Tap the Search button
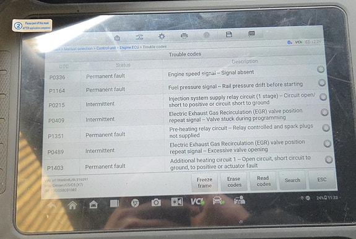Viewport: 356px width, 239px height. pyautogui.click(x=292, y=180)
